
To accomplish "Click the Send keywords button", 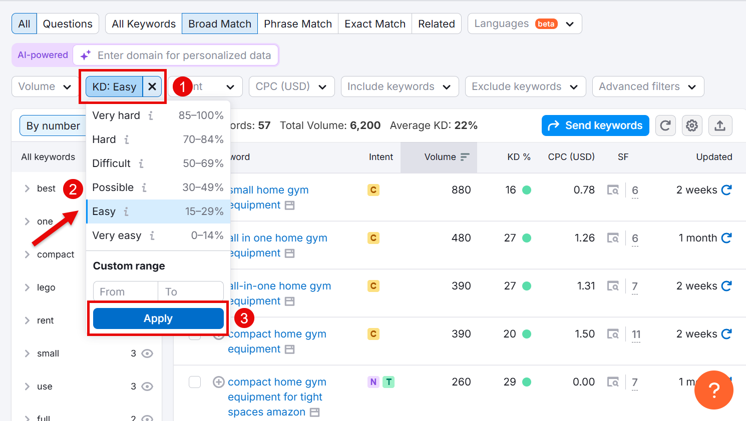I will tap(595, 125).
